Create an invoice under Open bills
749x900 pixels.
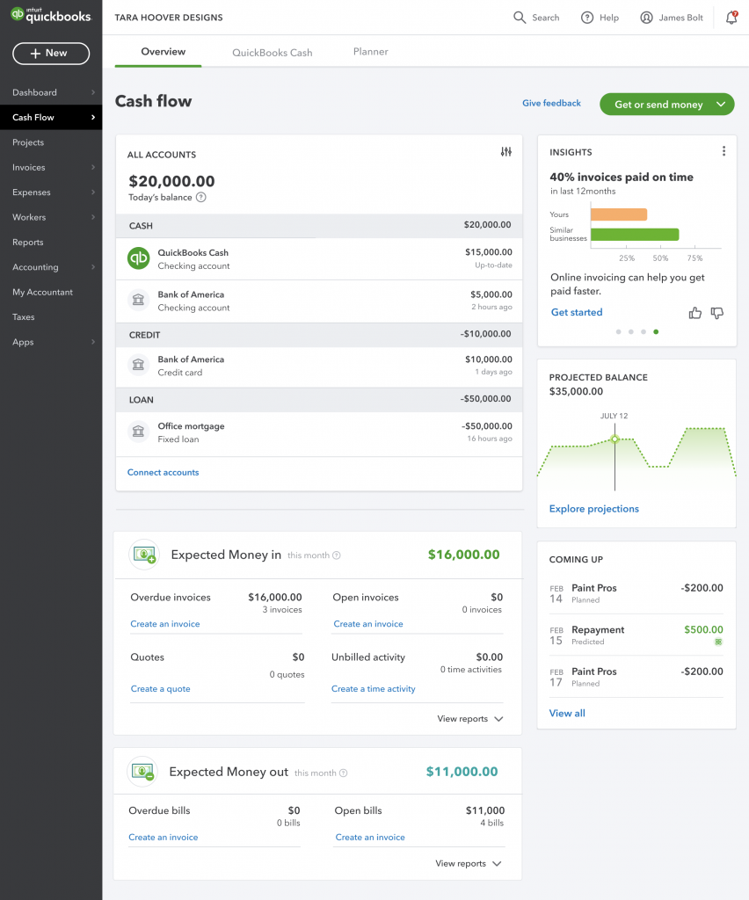pos(370,838)
